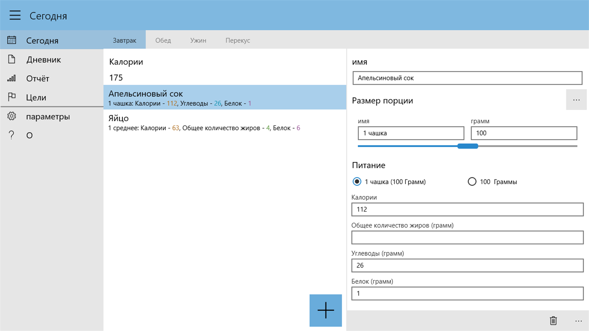This screenshot has width=589, height=331.
Task: Click the Белок field showing 1
Action: 467,293
